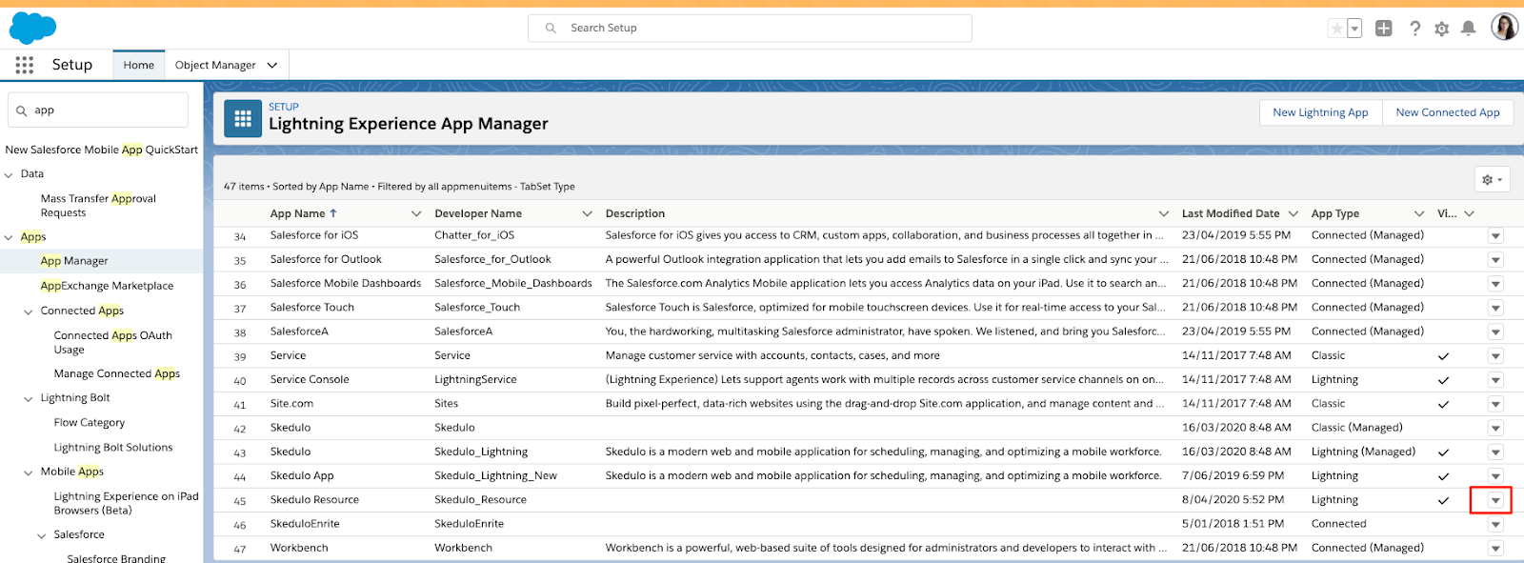Image resolution: width=1524 pixels, height=563 pixels.
Task: Open Last Modified Date column chevron
Action: pos(1293,213)
